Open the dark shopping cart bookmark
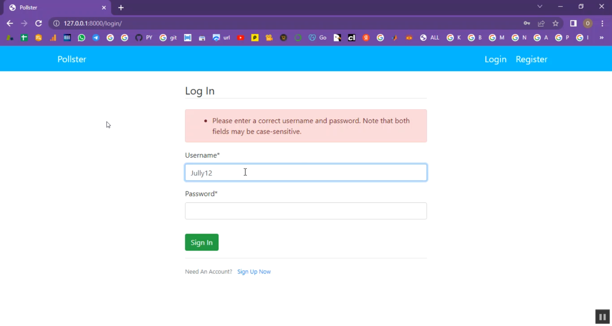Screen dimensions: 612x326 [284, 38]
